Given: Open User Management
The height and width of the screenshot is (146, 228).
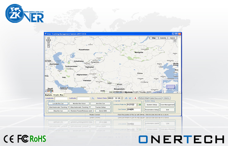Looking at the screenshot, I should pyautogui.click(x=167, y=105).
